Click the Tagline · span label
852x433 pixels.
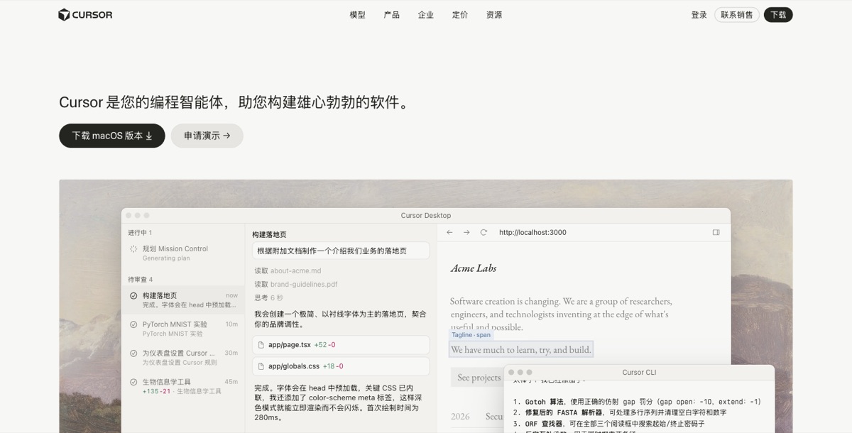click(x=471, y=335)
